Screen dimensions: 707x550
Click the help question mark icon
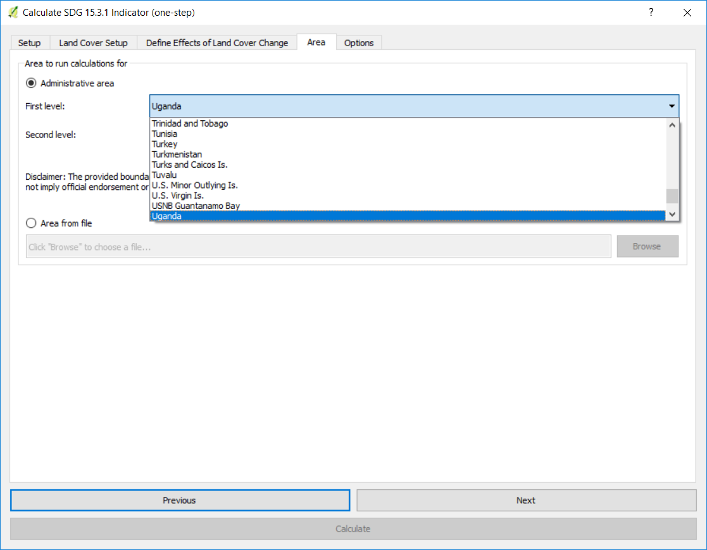tap(651, 13)
